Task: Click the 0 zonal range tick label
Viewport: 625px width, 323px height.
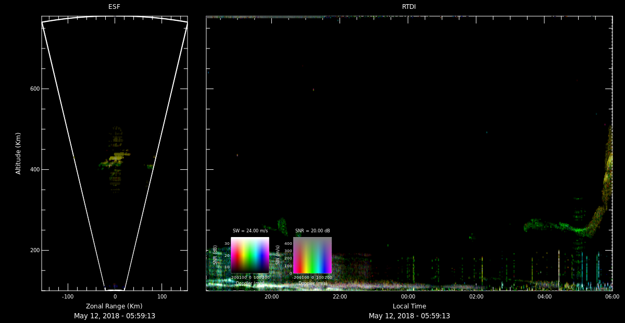Action: (115, 296)
